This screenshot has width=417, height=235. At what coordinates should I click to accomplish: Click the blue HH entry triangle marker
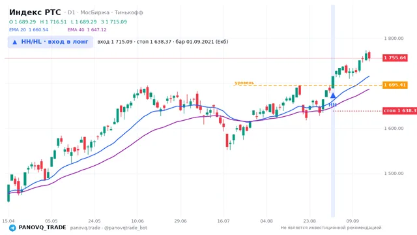tap(333, 95)
